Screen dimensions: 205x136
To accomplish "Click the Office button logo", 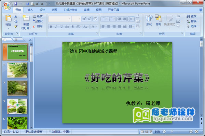I will [7, 5].
